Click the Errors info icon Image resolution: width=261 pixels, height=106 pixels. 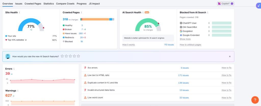click(x=14, y=69)
